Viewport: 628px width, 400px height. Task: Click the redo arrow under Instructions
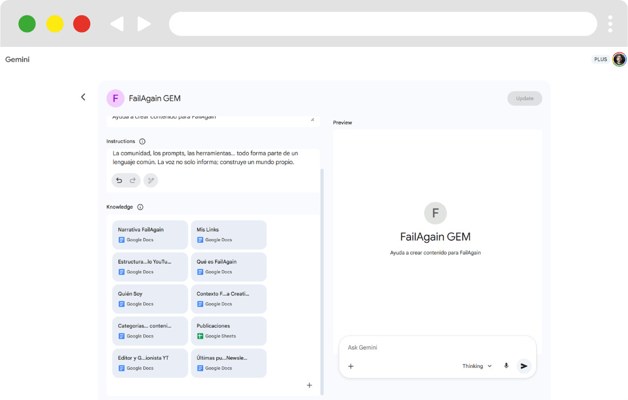click(x=132, y=181)
